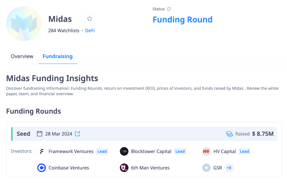Open the Framework Ventures investor name
The width and height of the screenshot is (287, 183).
[71, 151]
